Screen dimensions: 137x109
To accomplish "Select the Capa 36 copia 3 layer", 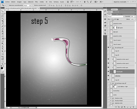I will (x=122, y=40).
